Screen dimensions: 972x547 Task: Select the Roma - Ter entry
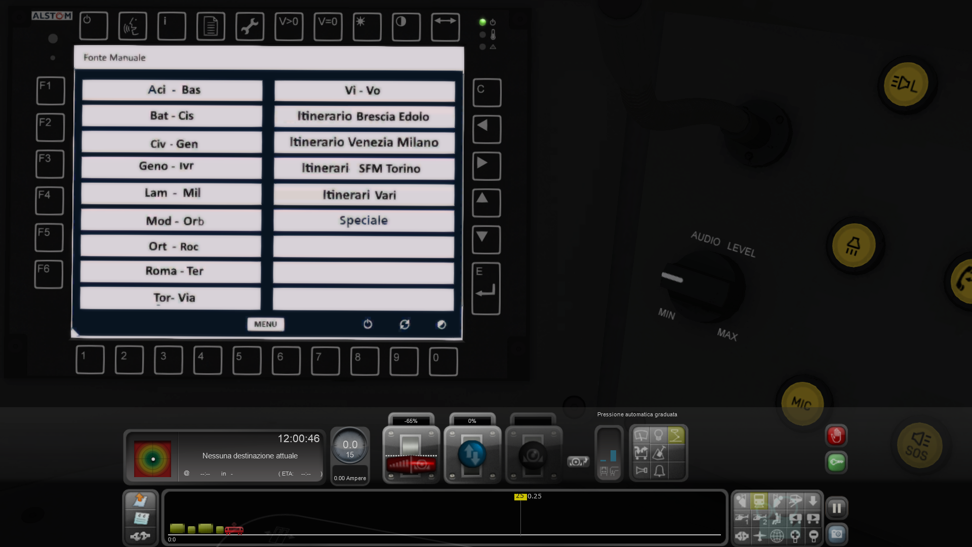tap(171, 271)
